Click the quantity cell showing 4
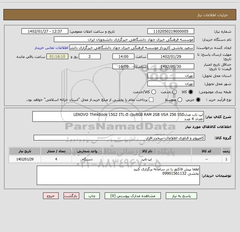This screenshot has height=232, width=240. tap(56, 159)
